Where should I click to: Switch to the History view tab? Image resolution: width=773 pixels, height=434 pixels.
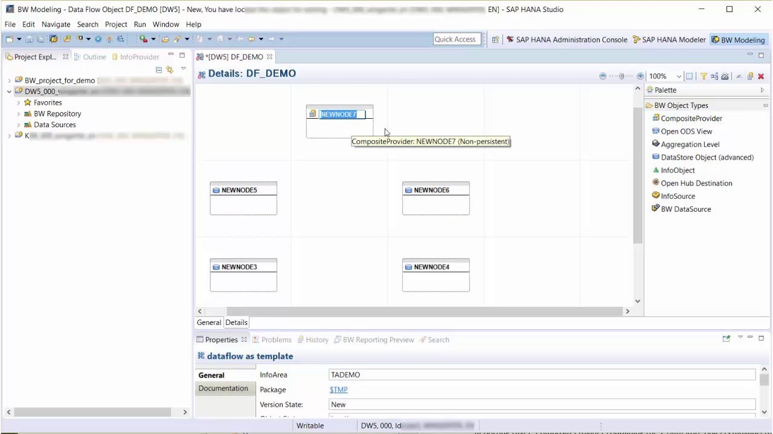pos(312,340)
